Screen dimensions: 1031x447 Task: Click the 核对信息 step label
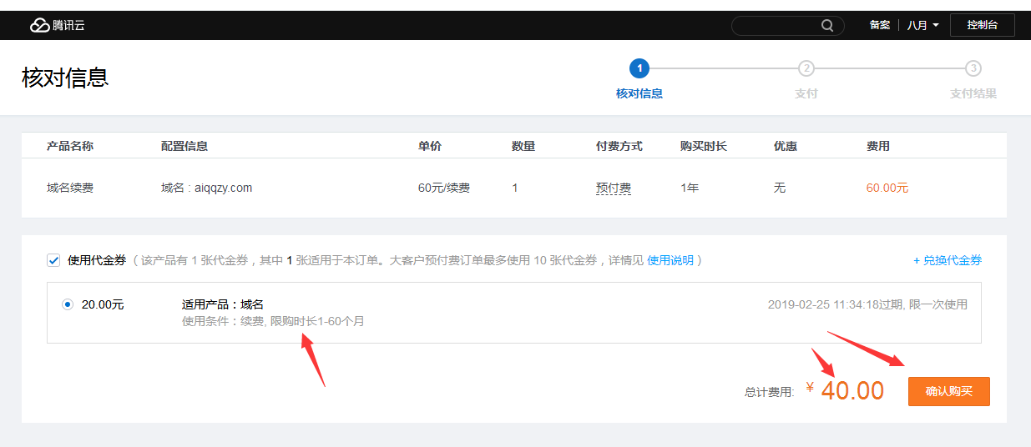click(x=639, y=93)
